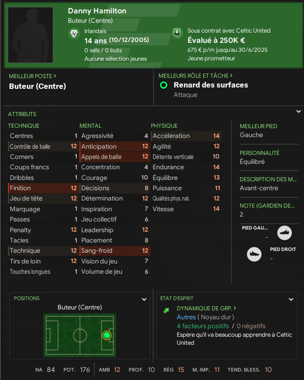Select the Accélération attribute row

[x=186, y=136]
